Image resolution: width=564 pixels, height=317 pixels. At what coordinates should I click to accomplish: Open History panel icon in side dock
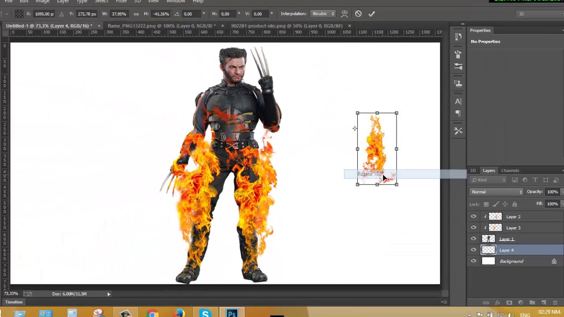[458, 37]
